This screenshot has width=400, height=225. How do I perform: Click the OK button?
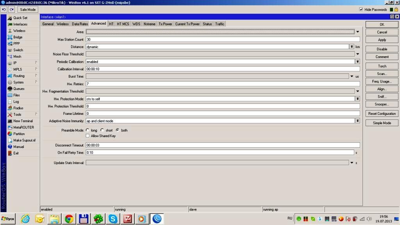(x=382, y=25)
